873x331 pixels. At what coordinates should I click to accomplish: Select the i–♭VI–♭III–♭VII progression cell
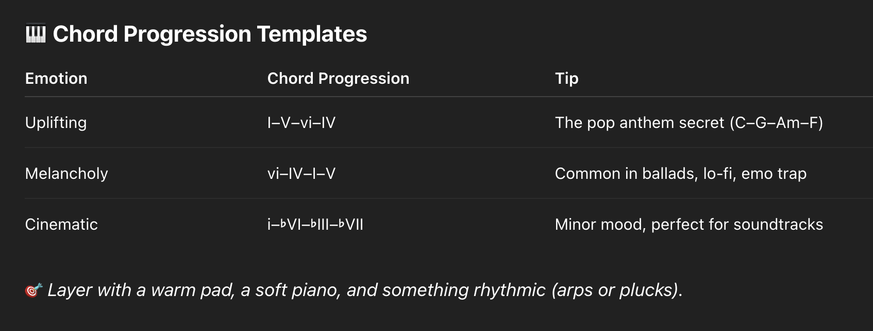[x=315, y=225]
